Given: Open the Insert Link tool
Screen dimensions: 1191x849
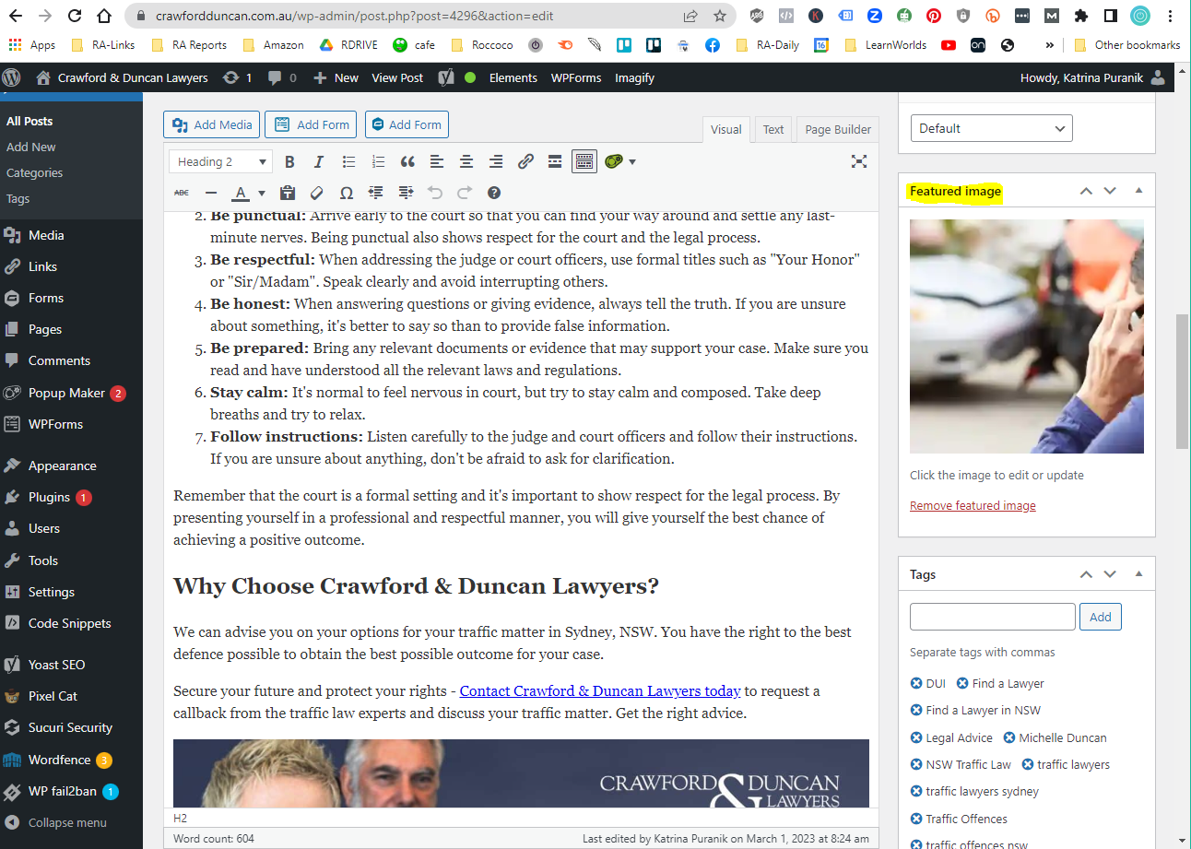Looking at the screenshot, I should tap(525, 160).
